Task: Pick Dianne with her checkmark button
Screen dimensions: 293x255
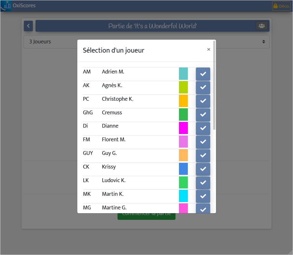Action: [203, 128]
